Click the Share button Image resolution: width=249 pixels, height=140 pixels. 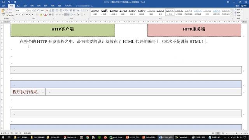pos(244,6)
